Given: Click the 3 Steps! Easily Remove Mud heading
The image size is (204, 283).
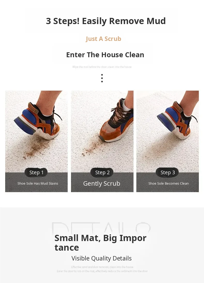Looking at the screenshot, I should pos(106,21).
